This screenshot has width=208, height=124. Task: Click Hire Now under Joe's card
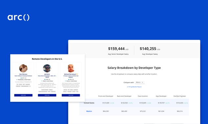(47, 95)
